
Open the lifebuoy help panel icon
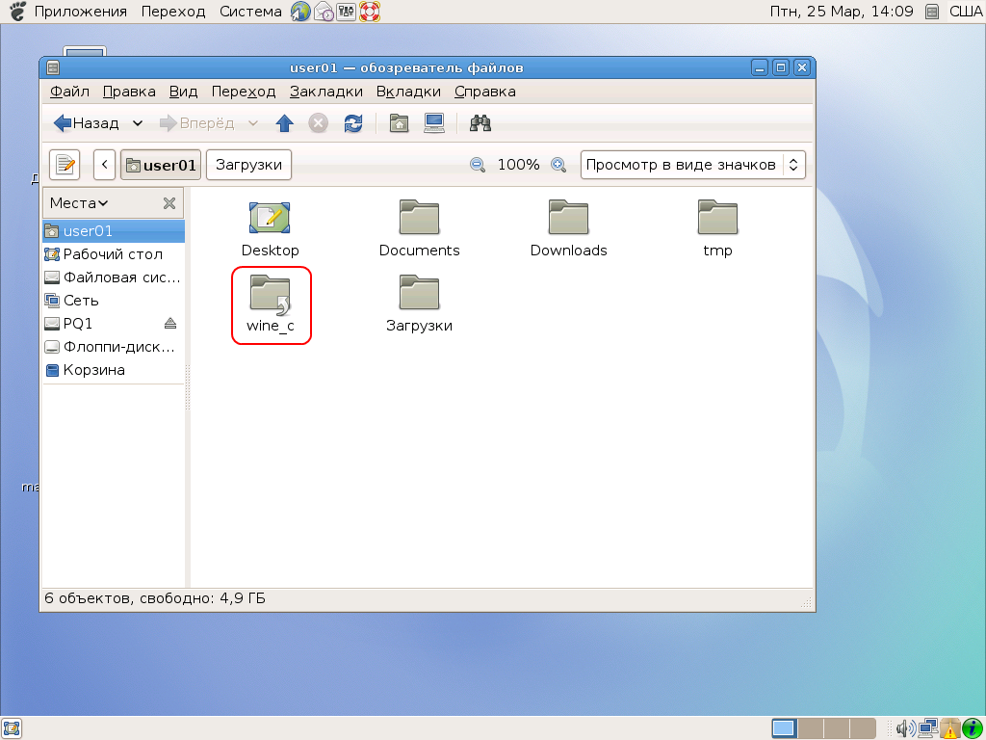[x=369, y=12]
